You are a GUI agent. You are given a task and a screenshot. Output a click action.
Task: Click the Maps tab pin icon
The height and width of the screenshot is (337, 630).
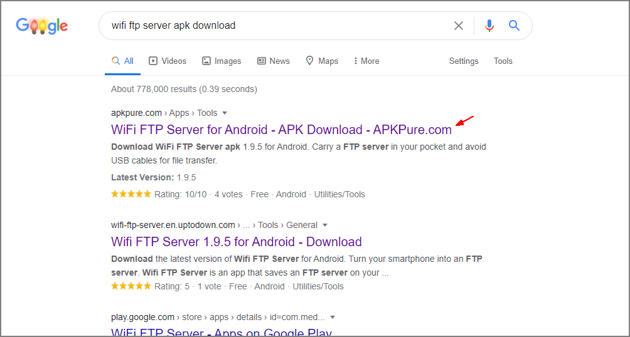[x=309, y=61]
